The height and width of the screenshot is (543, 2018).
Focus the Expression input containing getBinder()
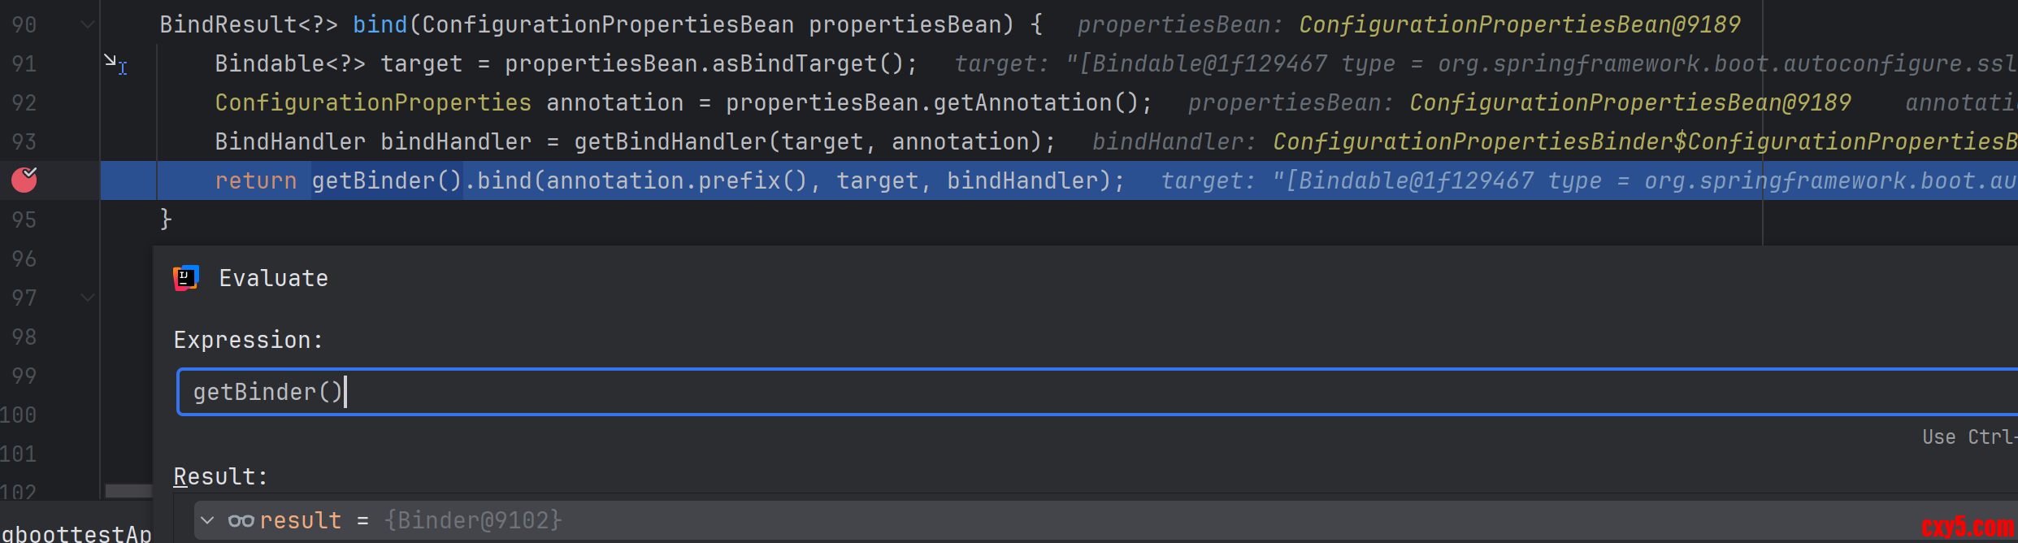[1057, 392]
